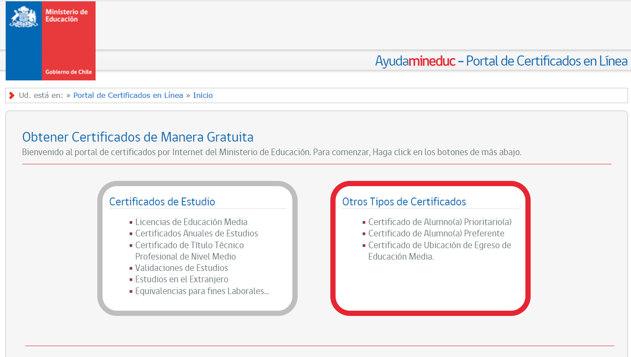This screenshot has width=631, height=357.
Task: Click the bullet icon beside Validaciones de Estudios
Action: (x=131, y=268)
